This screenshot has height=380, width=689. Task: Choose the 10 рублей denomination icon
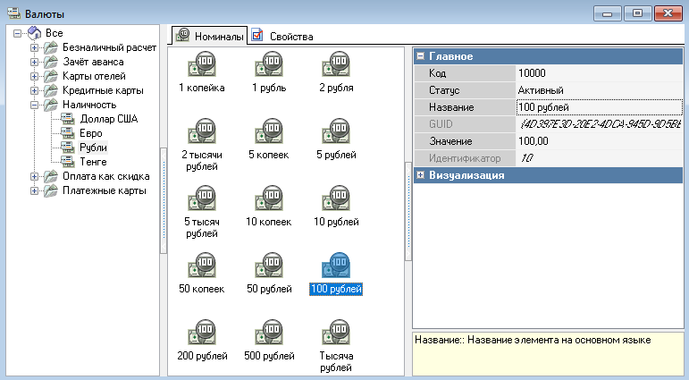pos(335,198)
